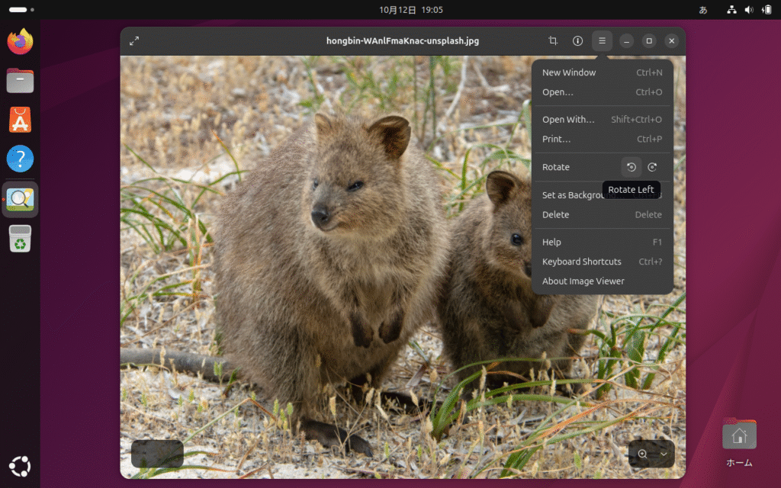
Task: Open the image properties info icon
Action: tap(577, 41)
